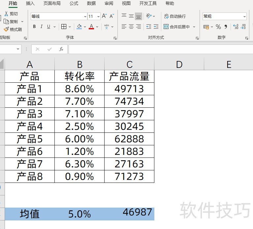Expand the Name Box dropdown arrow

click(18, 49)
